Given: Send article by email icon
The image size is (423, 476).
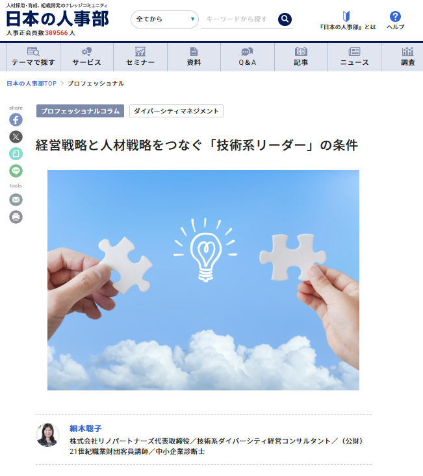Looking at the screenshot, I should click(x=16, y=200).
